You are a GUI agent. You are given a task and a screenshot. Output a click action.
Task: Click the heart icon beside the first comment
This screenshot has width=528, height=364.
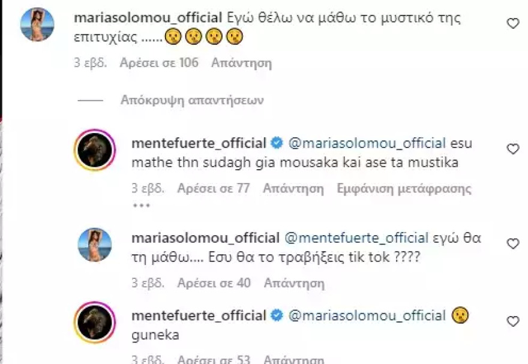(x=513, y=23)
